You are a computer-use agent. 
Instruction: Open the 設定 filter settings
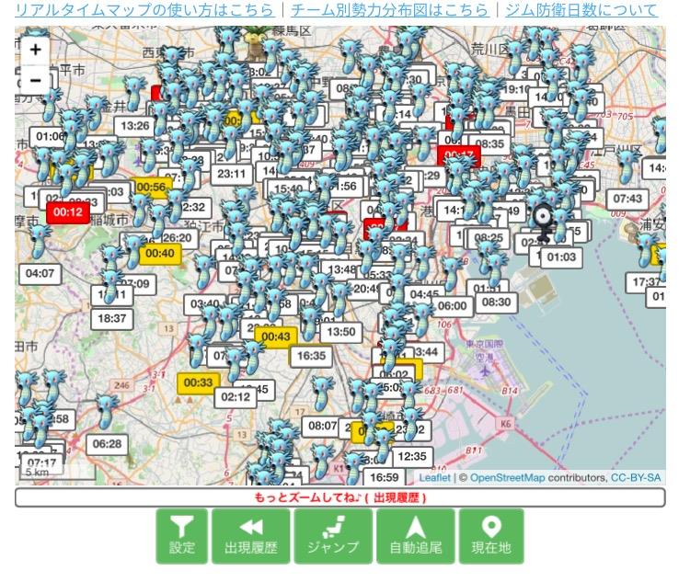click(182, 536)
